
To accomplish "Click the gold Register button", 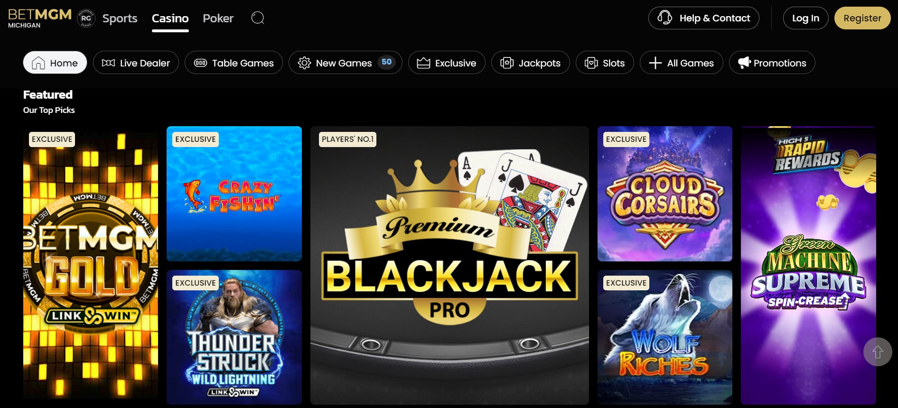I will pos(862,18).
